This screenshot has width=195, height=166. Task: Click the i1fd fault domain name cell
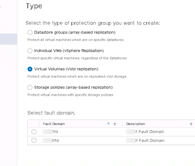tap(51, 140)
